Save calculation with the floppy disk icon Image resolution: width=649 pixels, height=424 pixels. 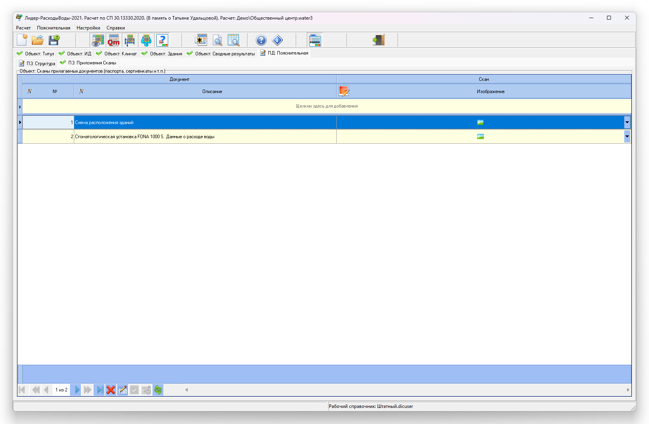click(54, 40)
